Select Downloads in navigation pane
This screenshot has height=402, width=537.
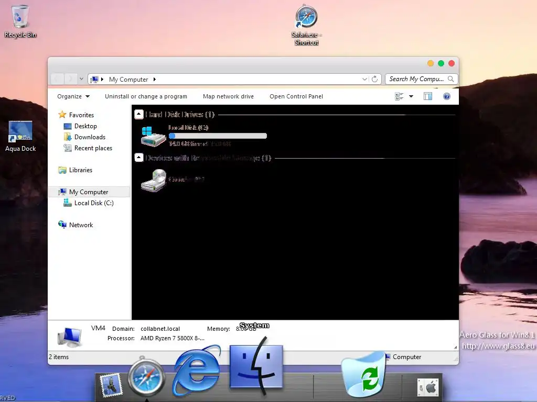coord(90,137)
